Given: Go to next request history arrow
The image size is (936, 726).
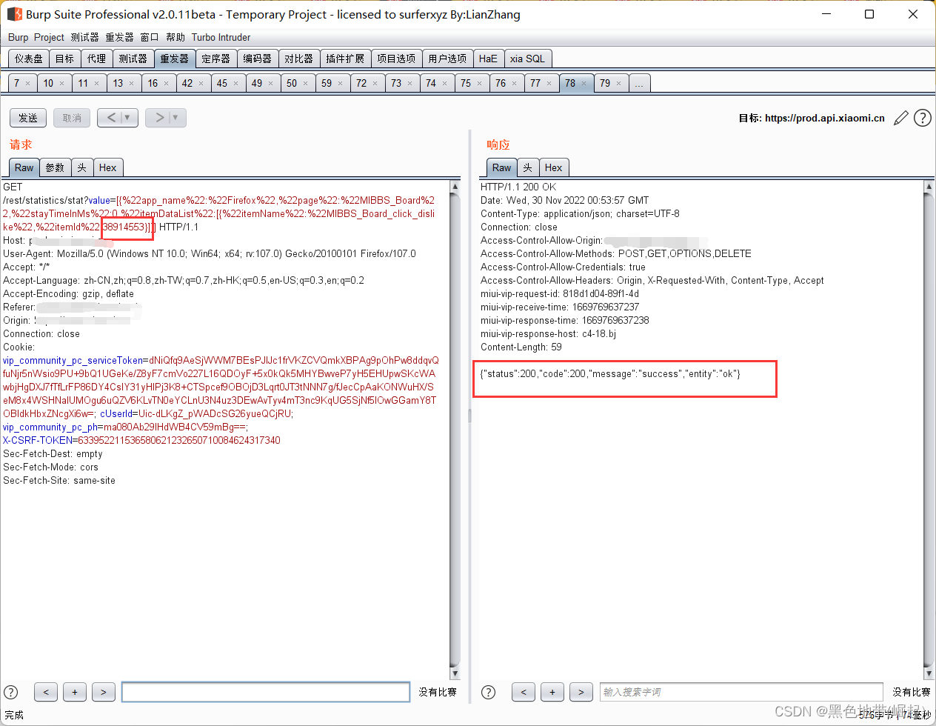Looking at the screenshot, I should [x=159, y=117].
